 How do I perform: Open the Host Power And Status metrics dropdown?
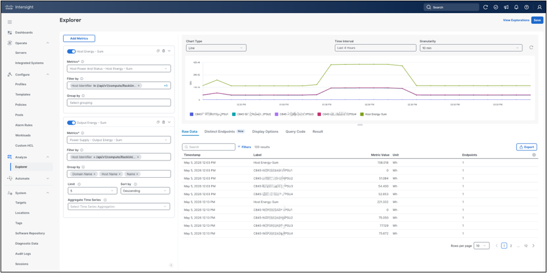[x=119, y=69]
